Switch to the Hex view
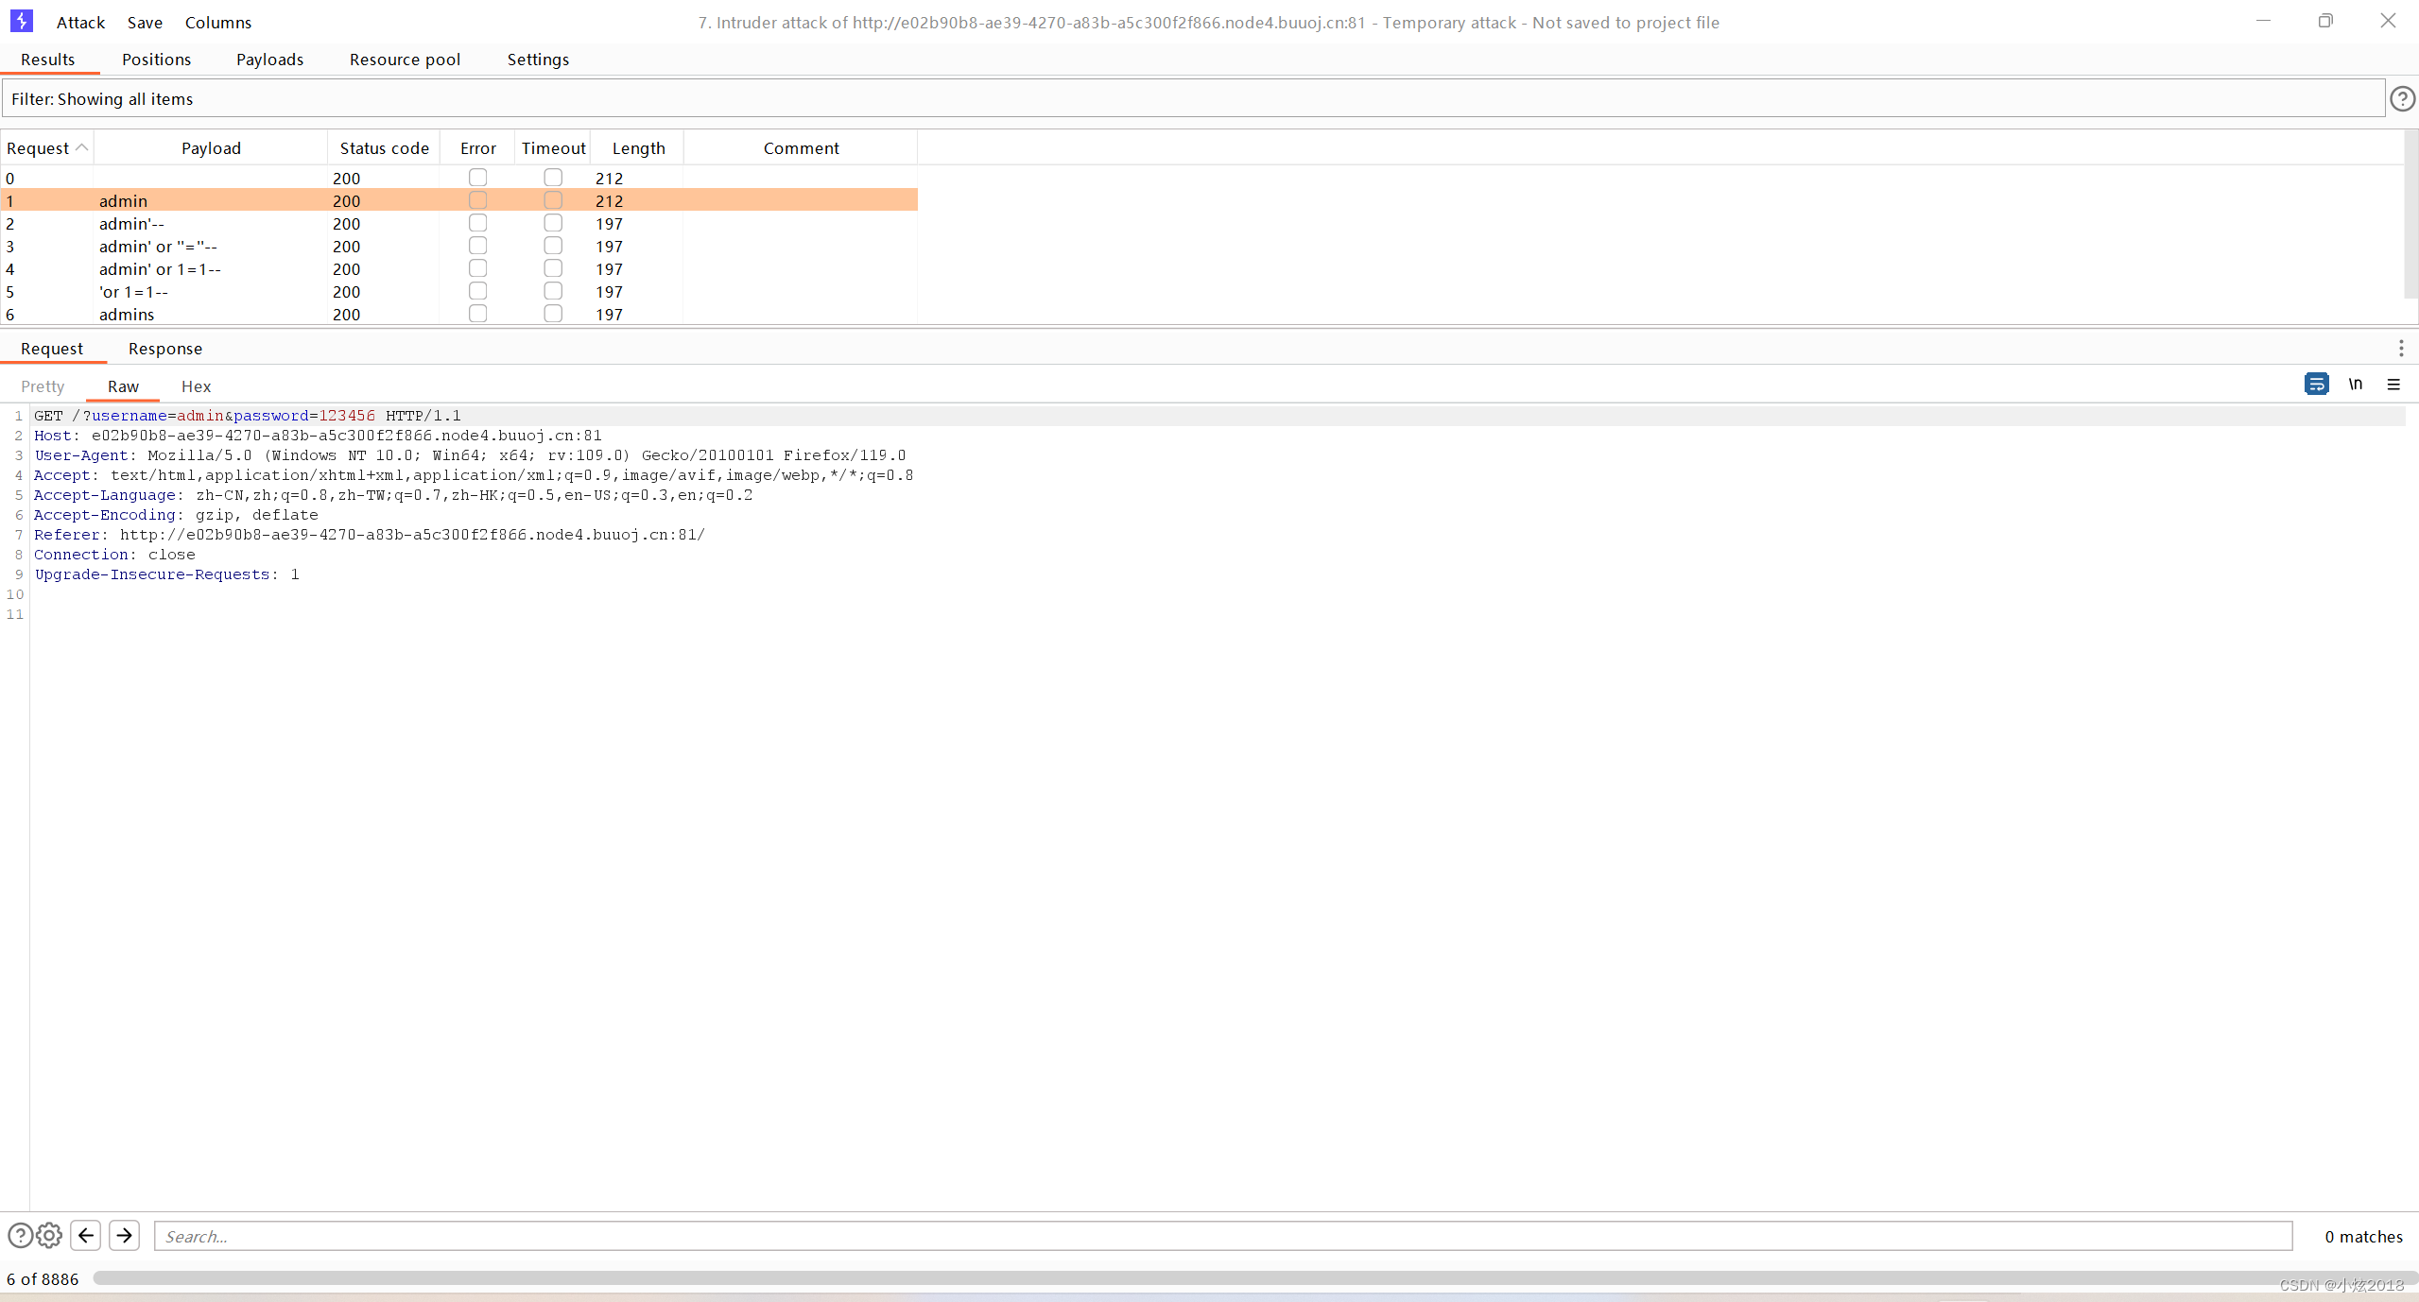 pyautogui.click(x=196, y=386)
